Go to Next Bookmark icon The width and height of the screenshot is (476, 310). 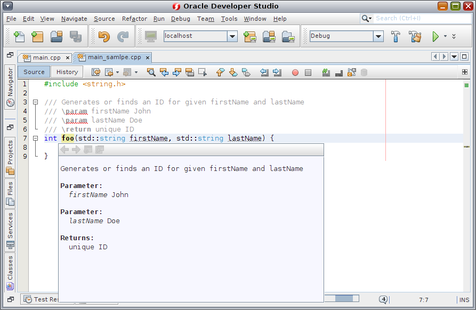(x=233, y=72)
